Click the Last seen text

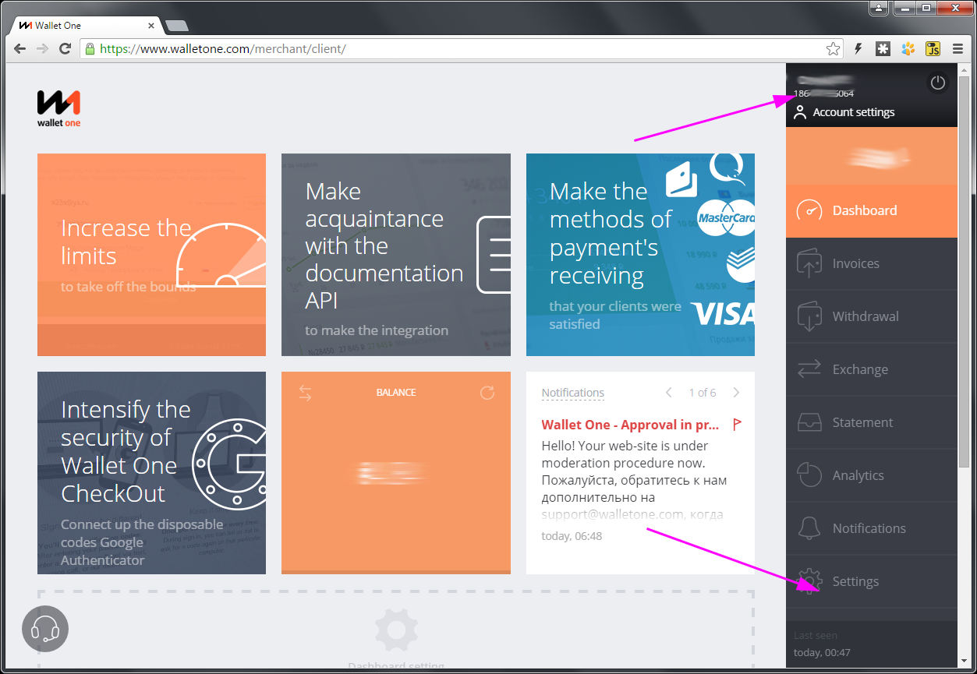click(x=816, y=636)
